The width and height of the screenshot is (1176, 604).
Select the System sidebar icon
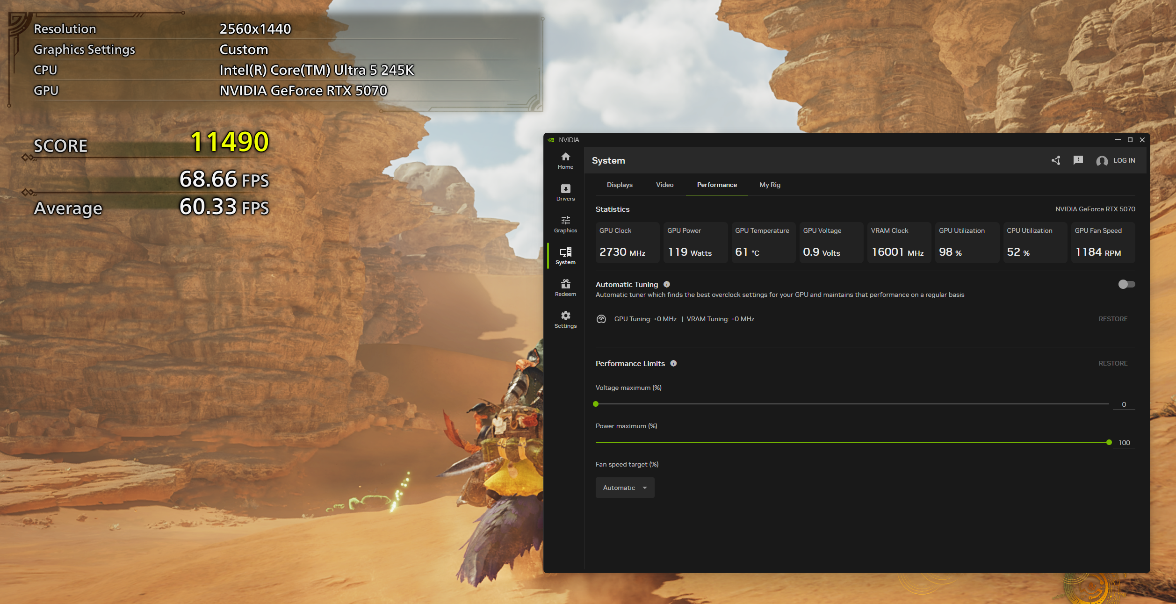coord(565,256)
